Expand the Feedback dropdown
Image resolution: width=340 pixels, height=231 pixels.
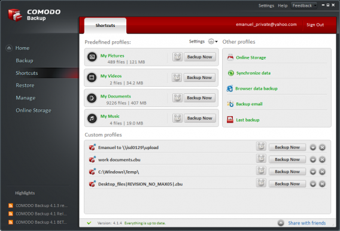tap(304, 5)
